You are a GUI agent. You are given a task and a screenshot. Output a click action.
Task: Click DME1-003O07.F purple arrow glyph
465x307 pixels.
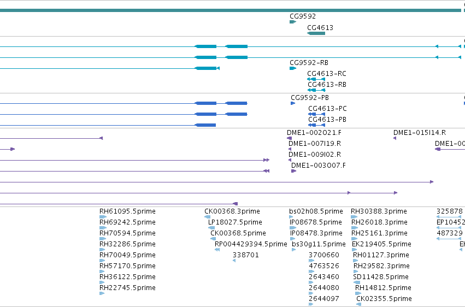pos(293,171)
